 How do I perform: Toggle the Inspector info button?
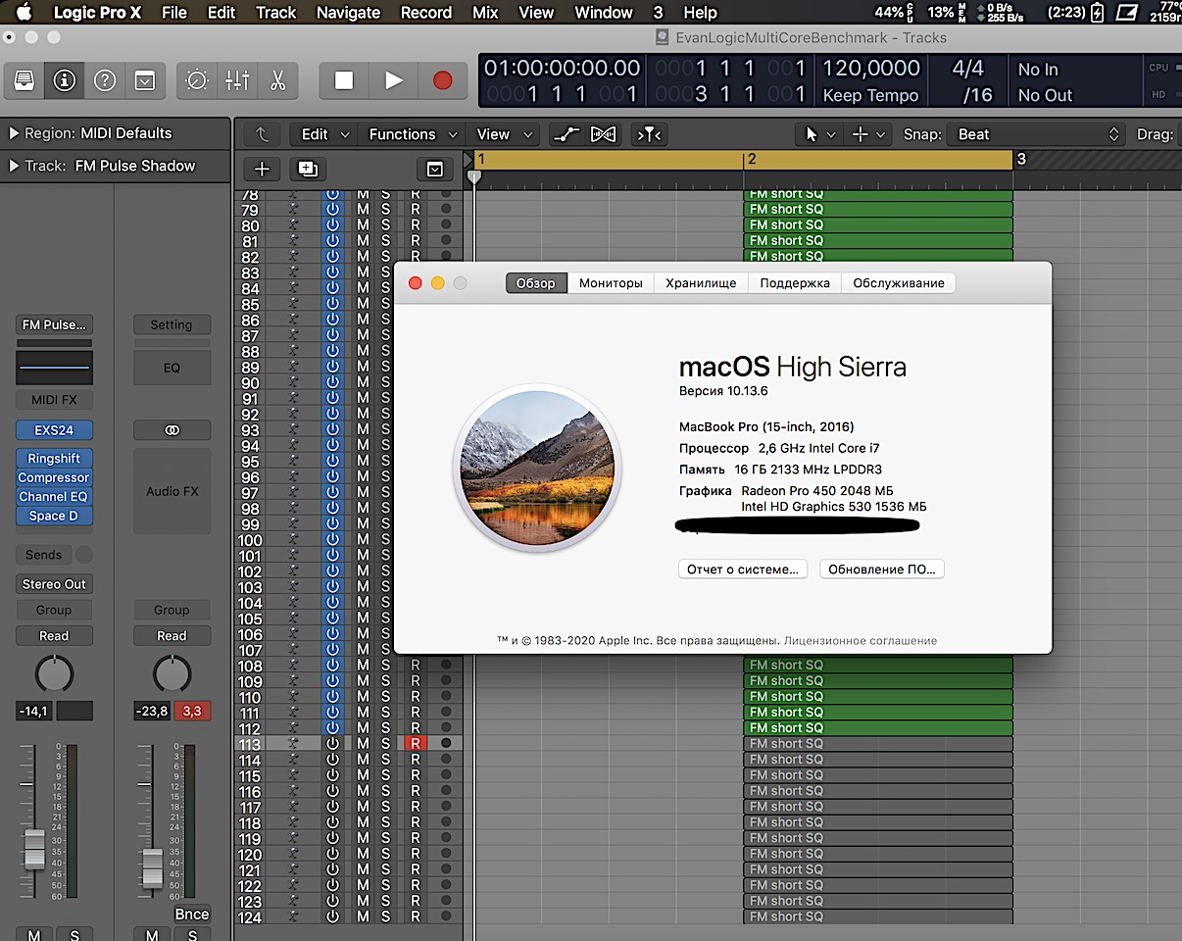(65, 80)
